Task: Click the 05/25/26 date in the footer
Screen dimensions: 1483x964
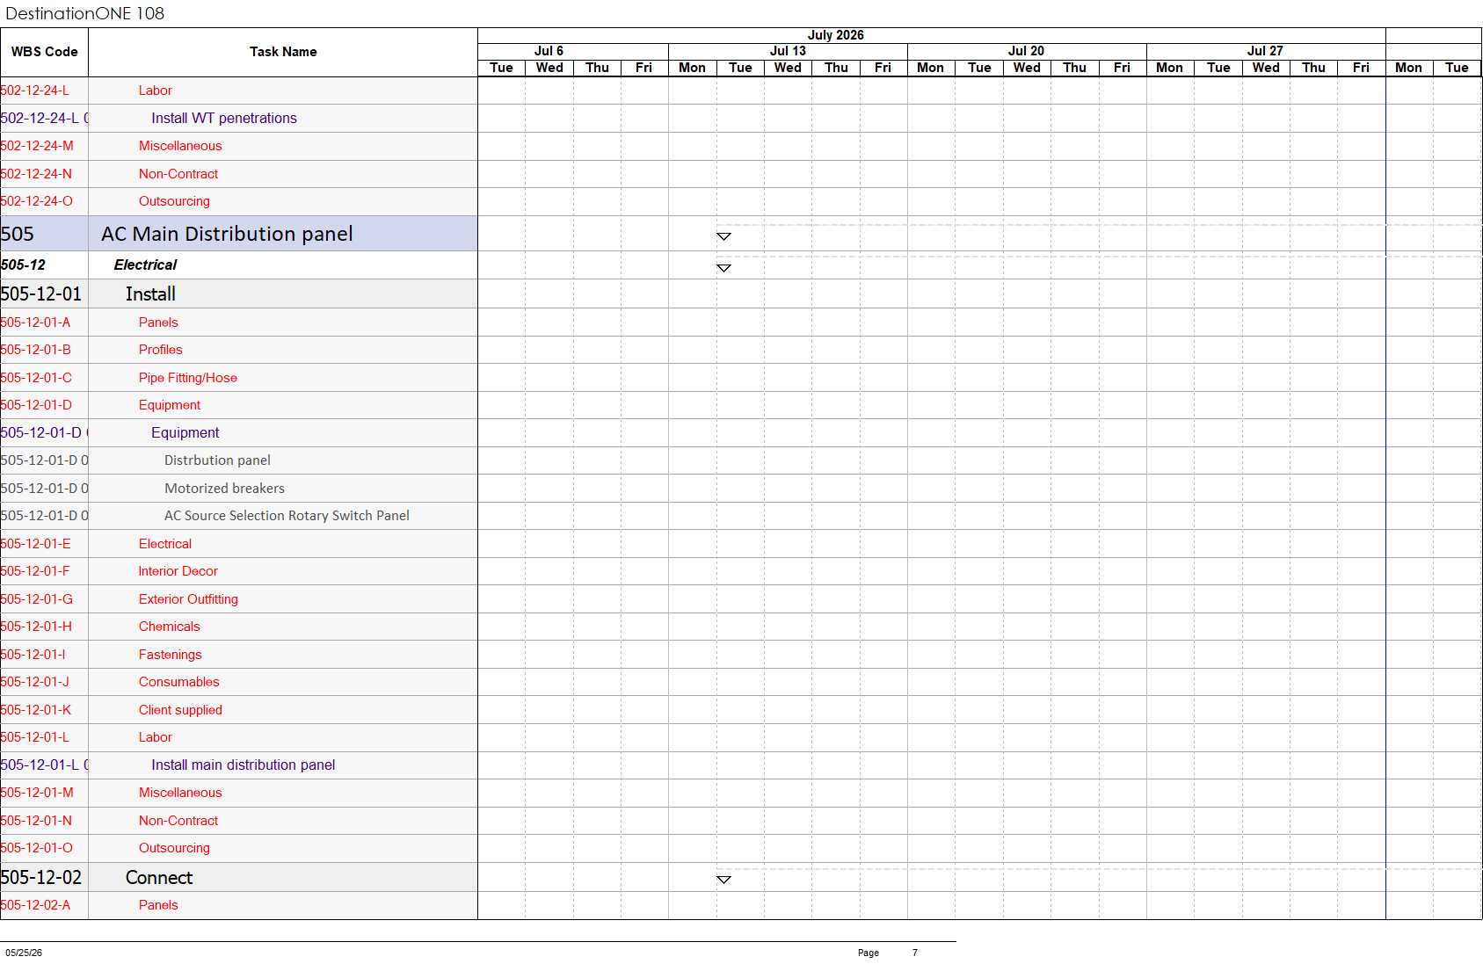Action: click(24, 953)
